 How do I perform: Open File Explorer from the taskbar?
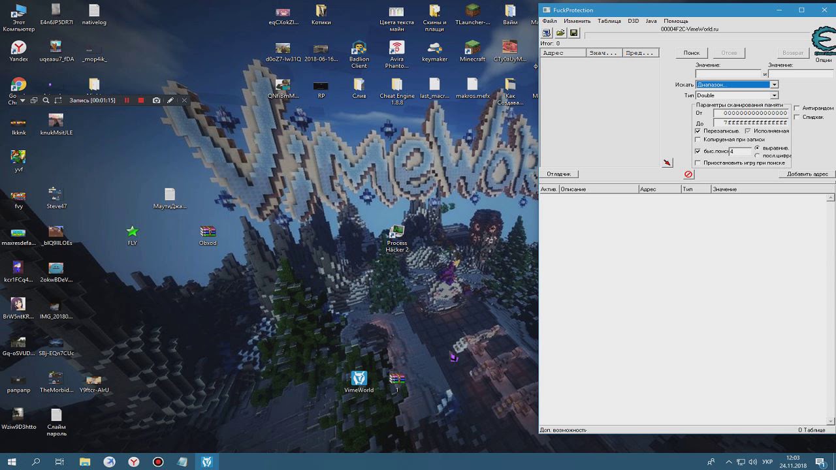(85, 462)
